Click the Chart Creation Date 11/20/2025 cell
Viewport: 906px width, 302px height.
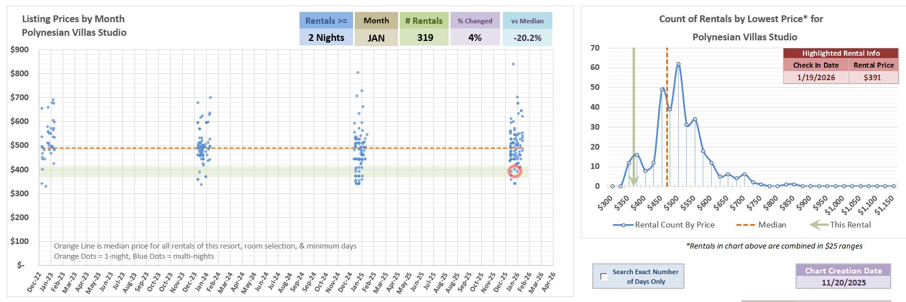(x=843, y=282)
